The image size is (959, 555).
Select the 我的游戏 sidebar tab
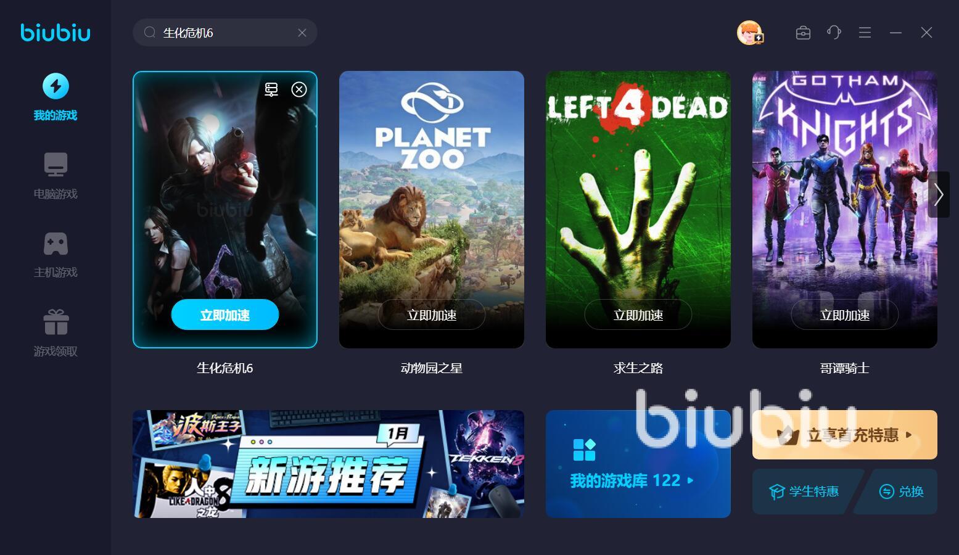(x=56, y=97)
